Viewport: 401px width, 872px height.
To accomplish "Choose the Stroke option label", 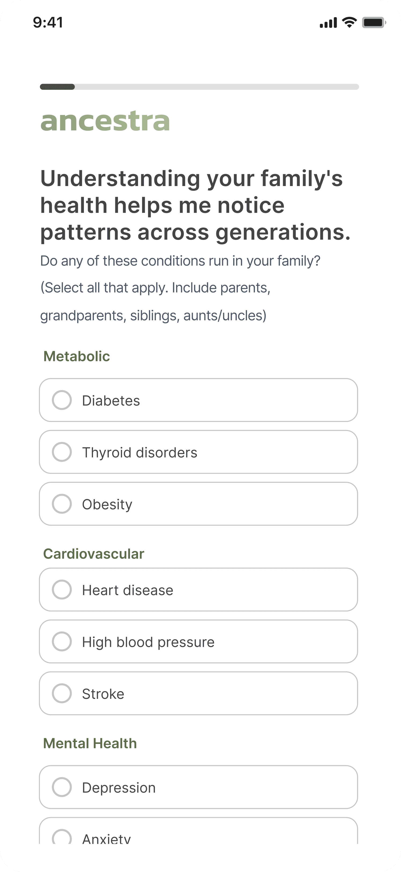I will point(103,694).
